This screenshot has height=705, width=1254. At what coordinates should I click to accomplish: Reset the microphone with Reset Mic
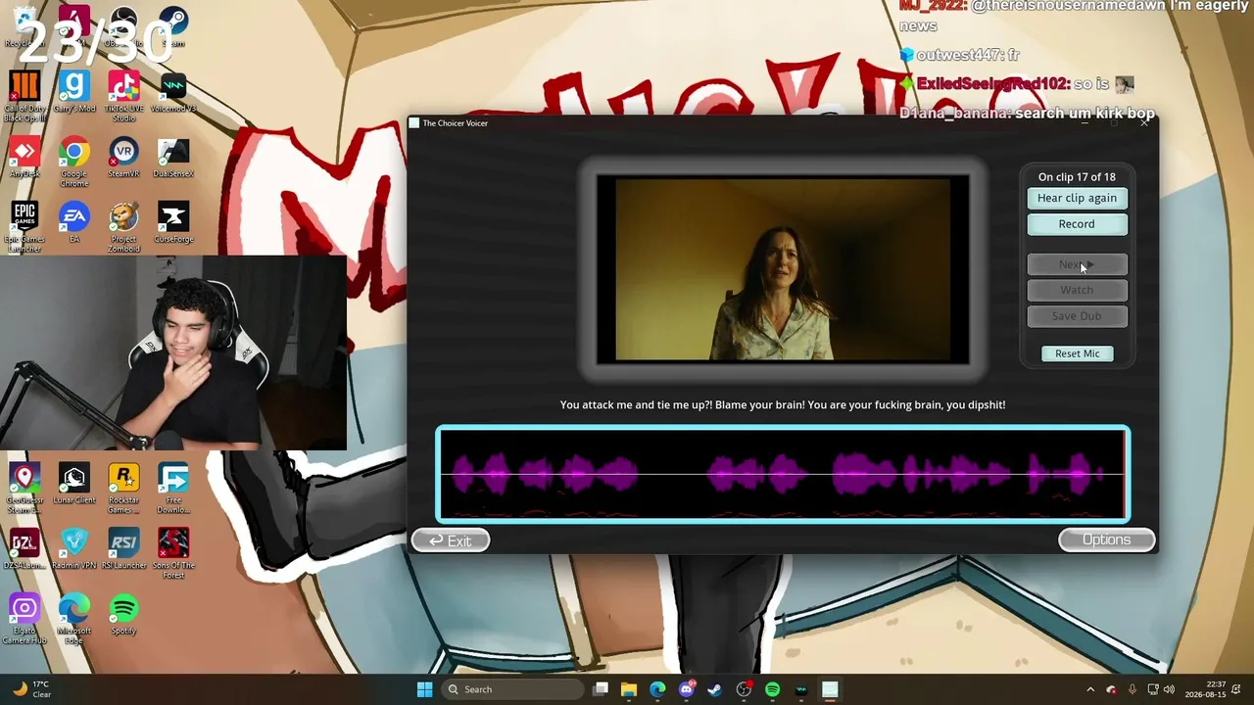tap(1077, 353)
